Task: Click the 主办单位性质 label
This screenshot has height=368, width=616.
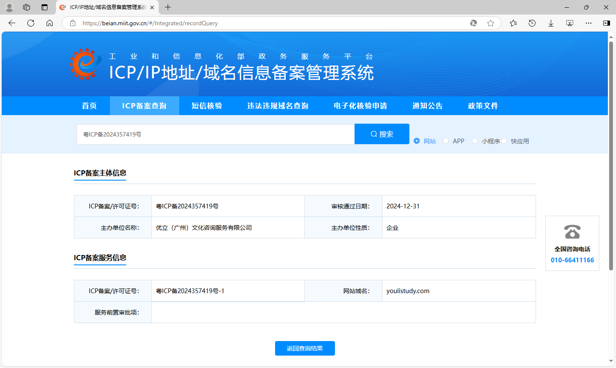Action: (350, 228)
